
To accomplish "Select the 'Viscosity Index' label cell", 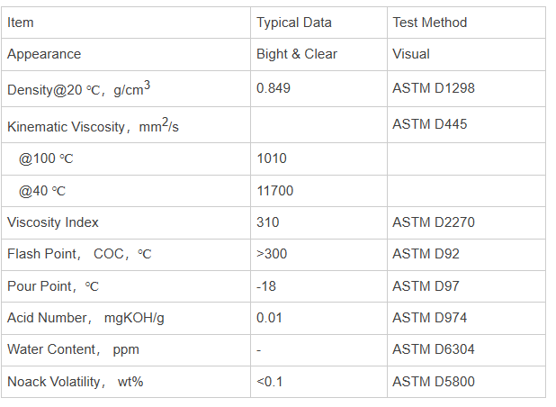I will tap(126, 222).
